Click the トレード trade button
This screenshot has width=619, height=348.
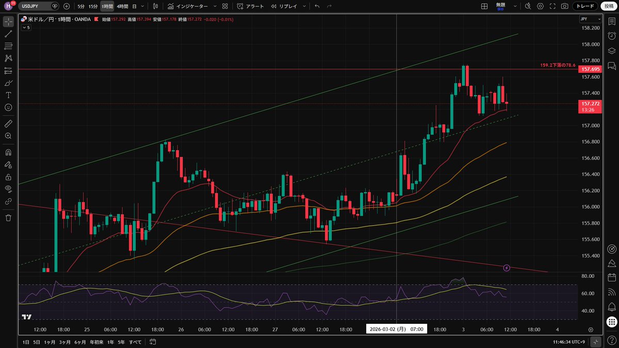pyautogui.click(x=584, y=6)
